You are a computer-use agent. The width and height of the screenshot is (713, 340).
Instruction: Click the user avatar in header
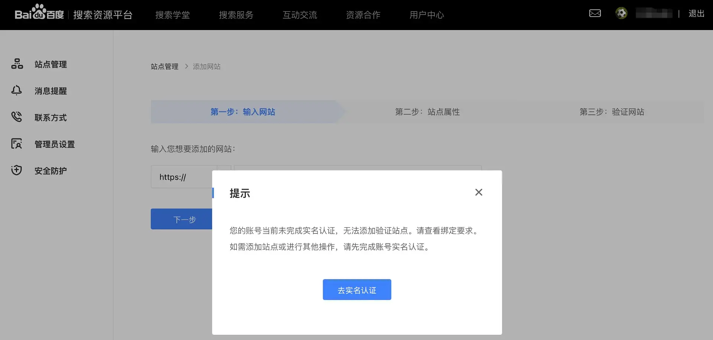pyautogui.click(x=621, y=13)
